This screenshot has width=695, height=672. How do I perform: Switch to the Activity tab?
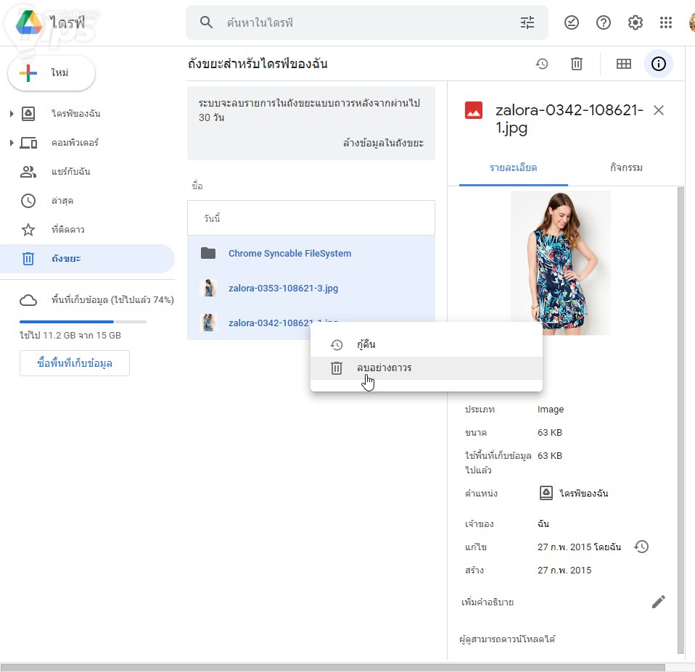point(626,167)
